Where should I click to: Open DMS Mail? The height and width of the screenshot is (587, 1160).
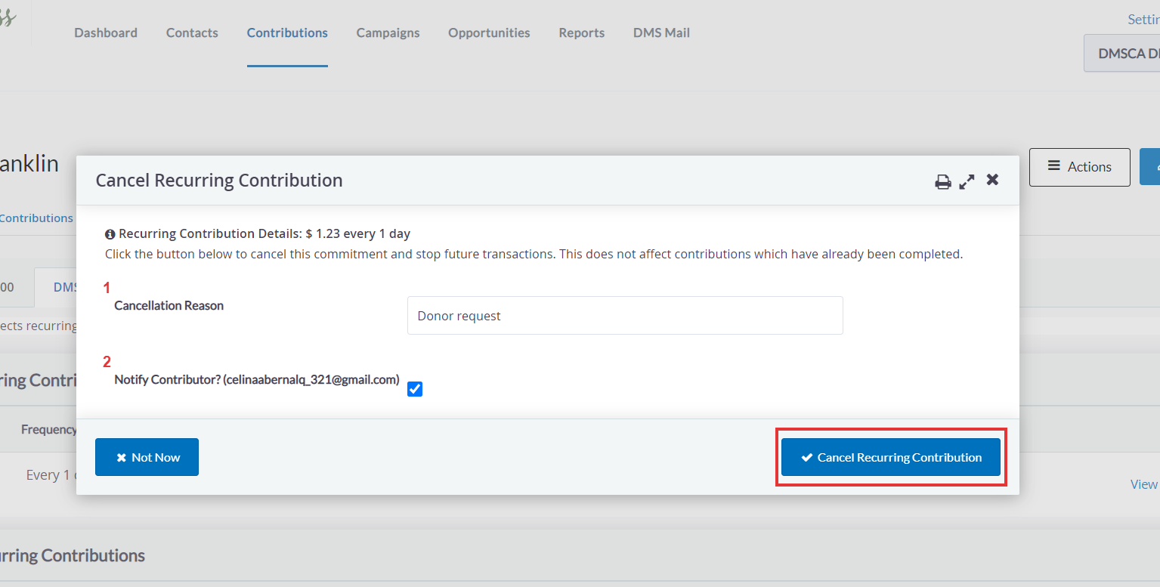tap(661, 33)
